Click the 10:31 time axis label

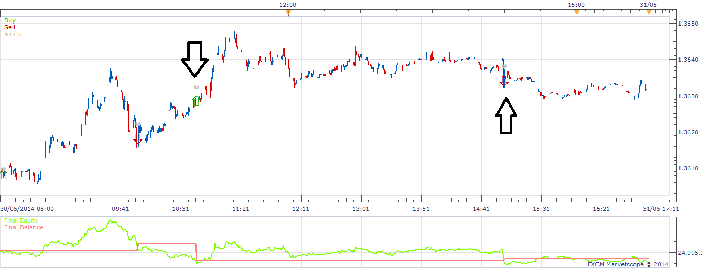click(181, 209)
